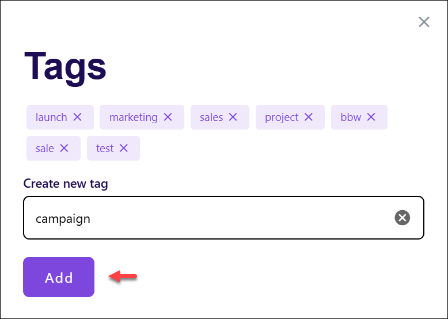Remove the project tag

click(309, 117)
